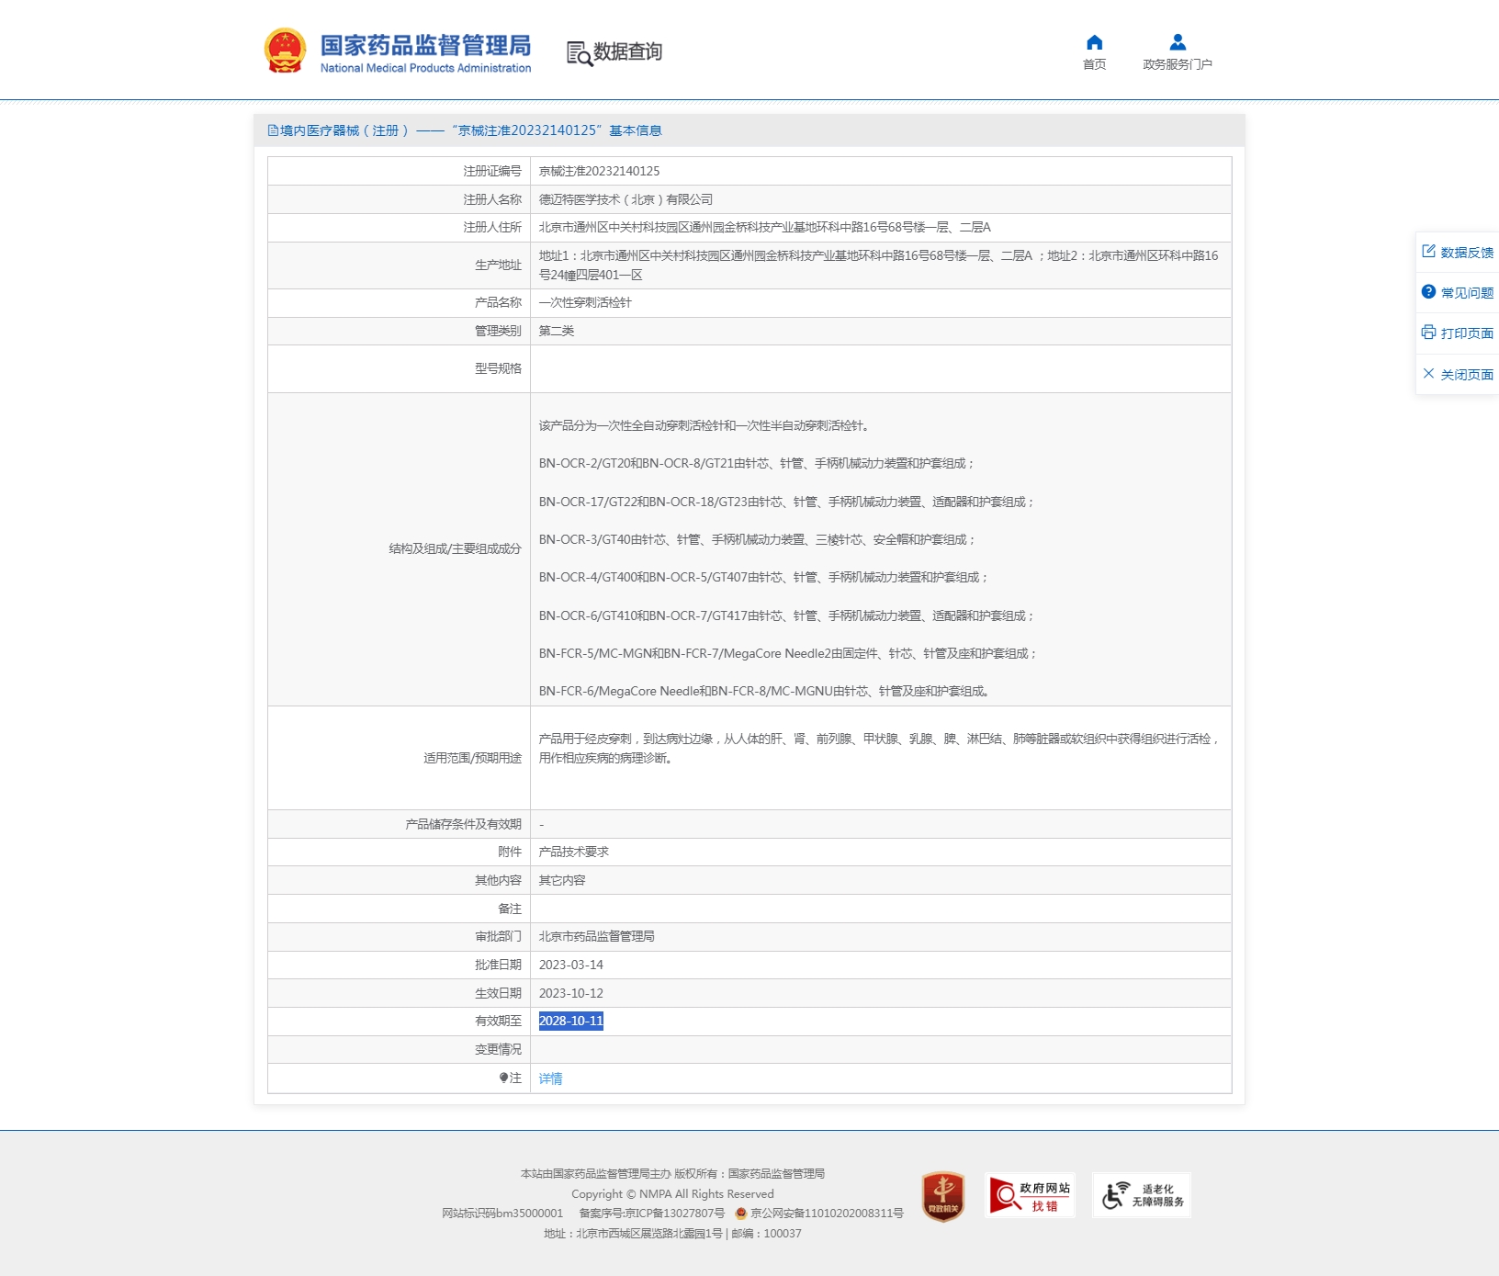
Task: Go to 首页 text link
Action: pos(1094,64)
